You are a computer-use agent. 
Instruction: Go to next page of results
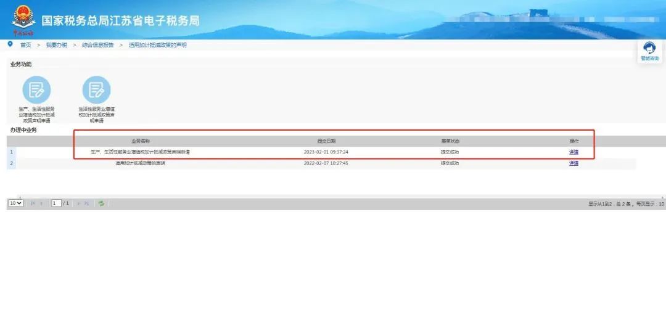click(x=78, y=203)
